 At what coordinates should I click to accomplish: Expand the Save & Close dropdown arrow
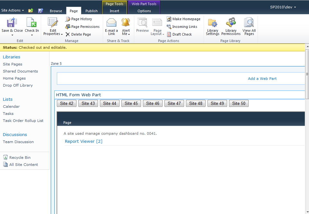click(x=12, y=35)
